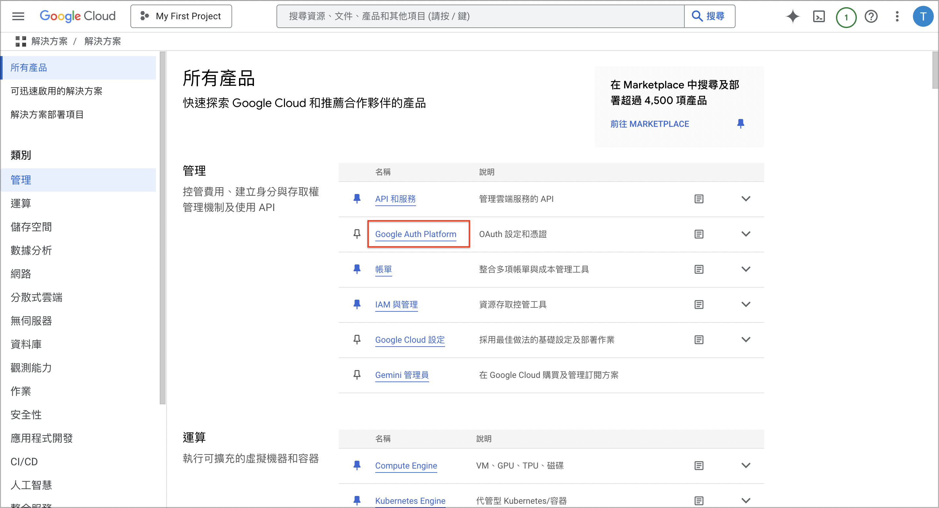Open the Compute Engine link
The image size is (939, 508).
click(x=406, y=466)
